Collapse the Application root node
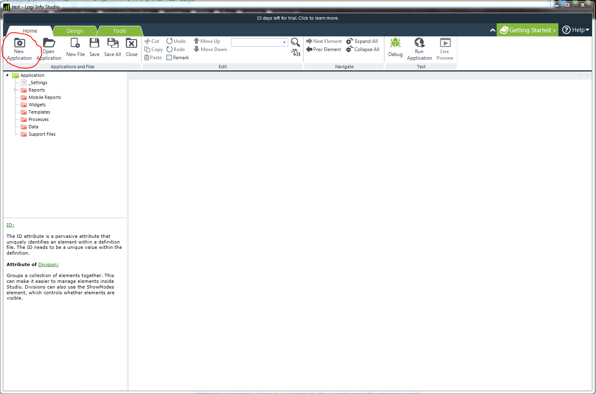596x394 pixels. 7,75
